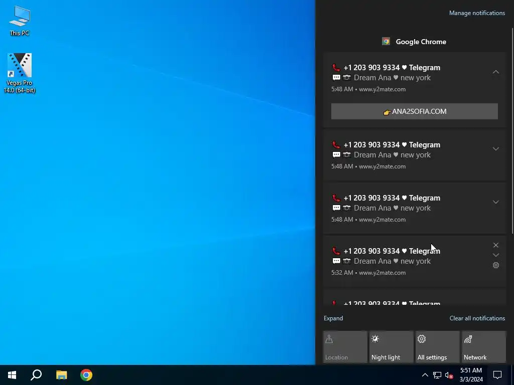Click Expand quick actions link
Screen dimensions: 514x385
coord(333,318)
